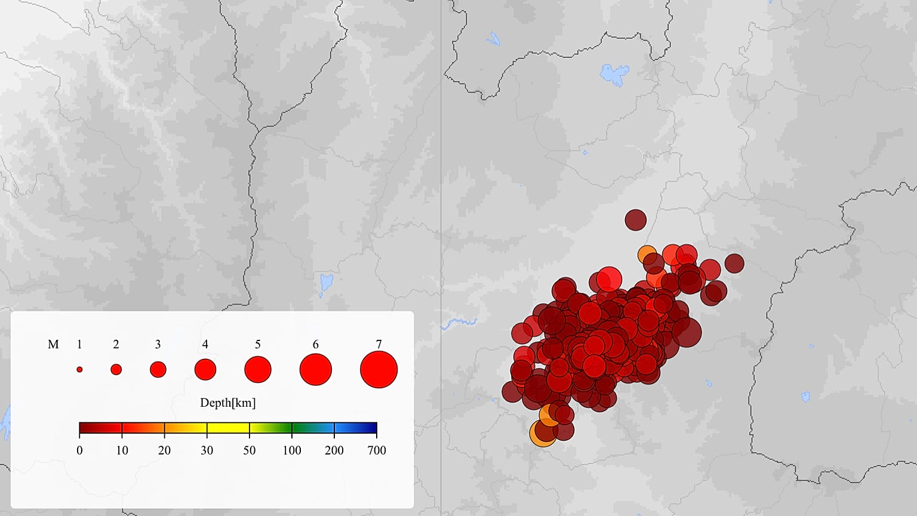Click the small orange marker in the northern cluster

click(x=645, y=253)
